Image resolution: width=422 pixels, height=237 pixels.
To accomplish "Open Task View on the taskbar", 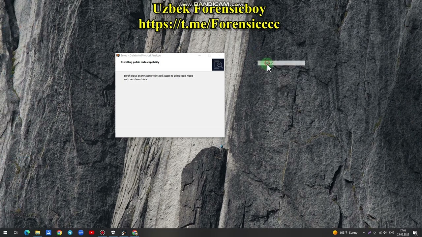I will point(16,233).
